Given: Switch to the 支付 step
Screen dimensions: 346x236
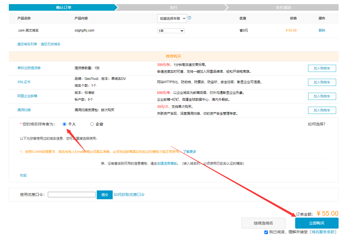Looking at the screenshot, I should [173, 7].
